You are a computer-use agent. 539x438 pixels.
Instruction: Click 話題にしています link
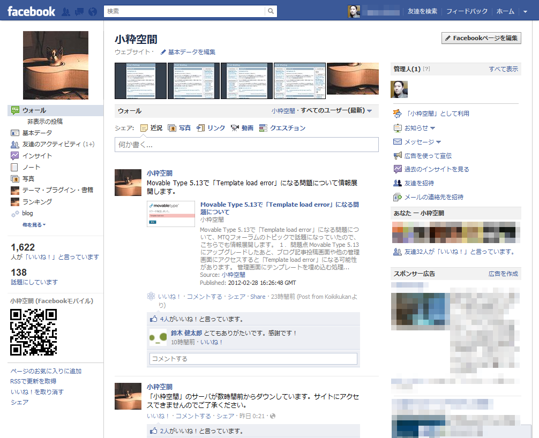pos(34,282)
